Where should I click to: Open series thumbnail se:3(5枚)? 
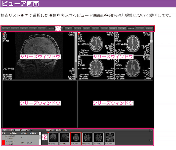pyautogui.click(x=64, y=138)
